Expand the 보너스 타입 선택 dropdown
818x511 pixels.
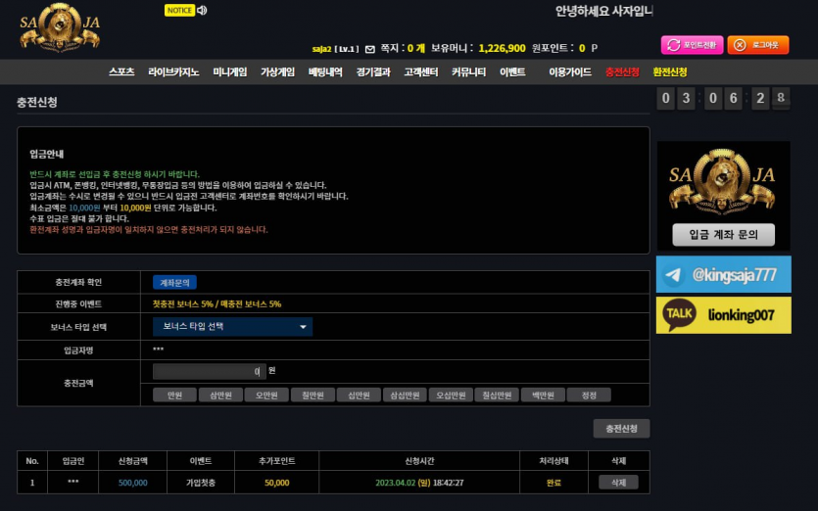[232, 327]
